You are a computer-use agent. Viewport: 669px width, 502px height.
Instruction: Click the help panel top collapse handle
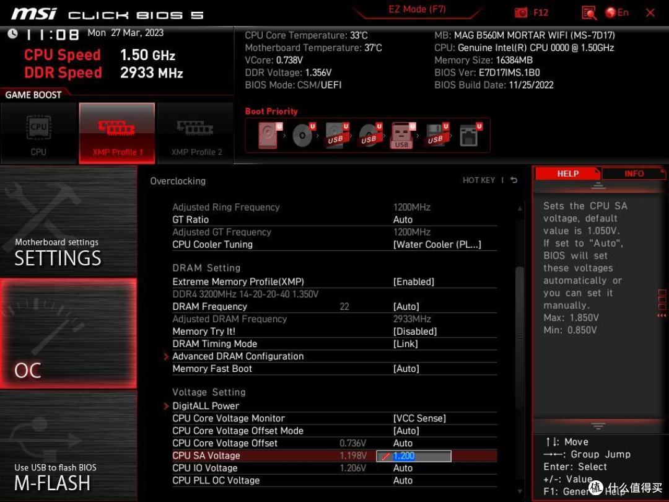point(598,185)
